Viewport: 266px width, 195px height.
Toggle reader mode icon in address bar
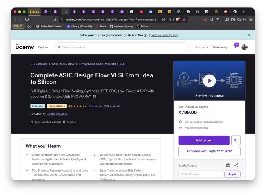click(x=164, y=20)
